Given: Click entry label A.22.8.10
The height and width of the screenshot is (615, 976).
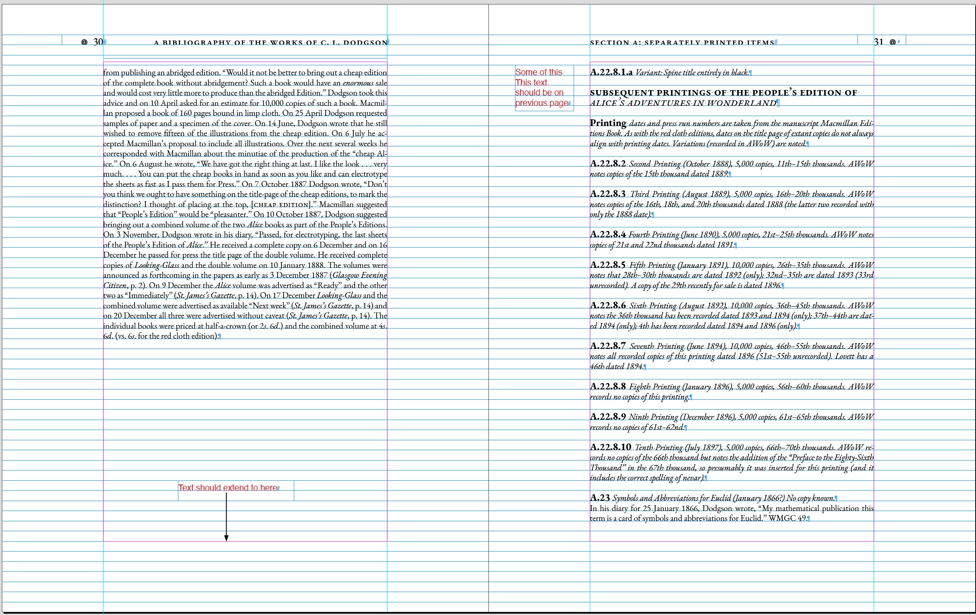Looking at the screenshot, I should tap(610, 447).
